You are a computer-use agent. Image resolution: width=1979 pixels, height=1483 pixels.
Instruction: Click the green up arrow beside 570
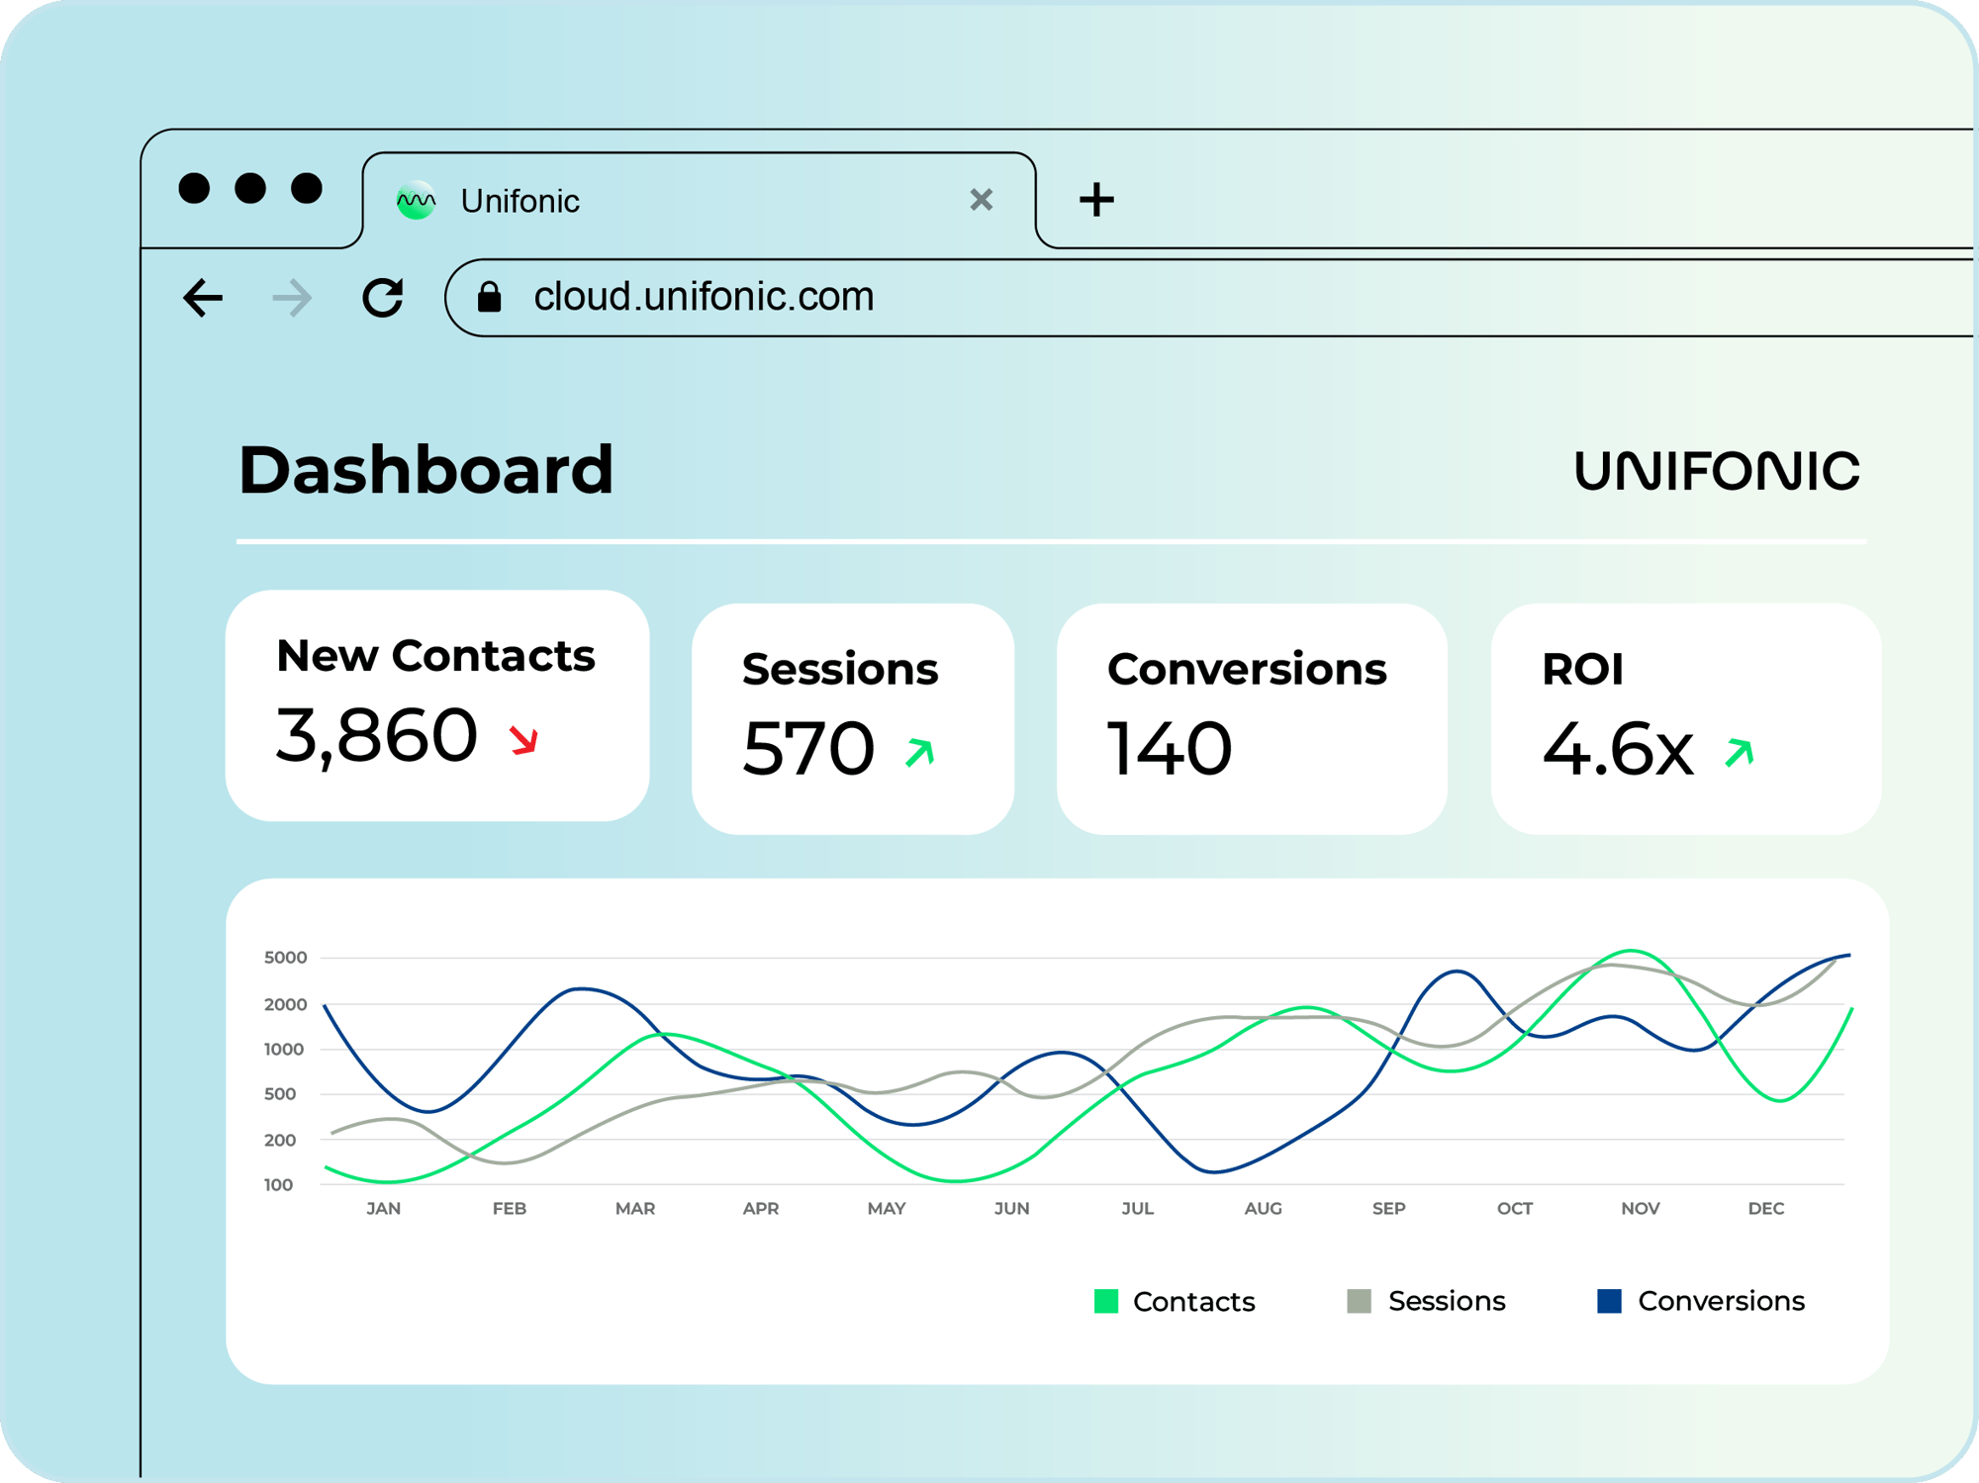[x=920, y=753]
